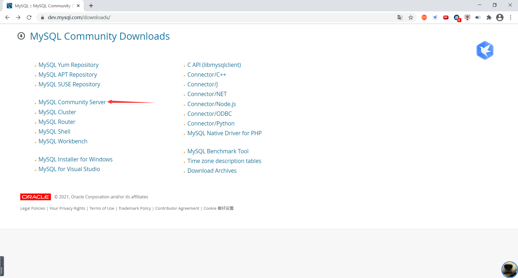The height and width of the screenshot is (278, 518).
Task: Click the site info lock icon
Action: pos(42,18)
